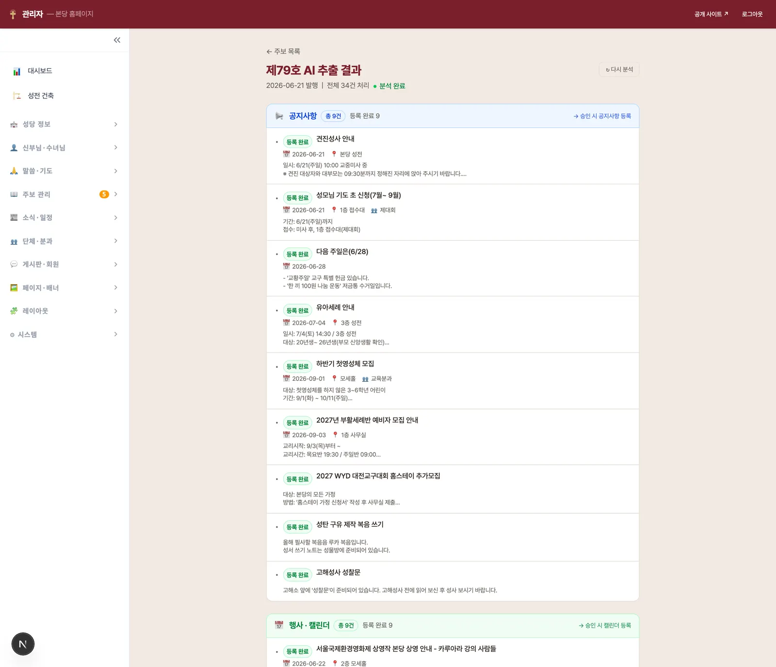776x667 pixels.
Task: Expand the 레이아웃 menu chevron
Action: click(115, 311)
